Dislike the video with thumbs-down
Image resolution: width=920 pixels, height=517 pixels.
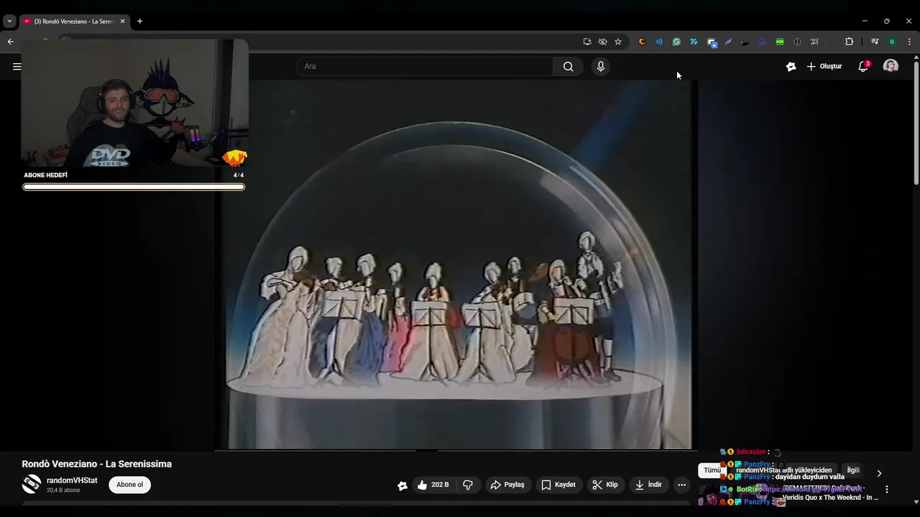[468, 485]
